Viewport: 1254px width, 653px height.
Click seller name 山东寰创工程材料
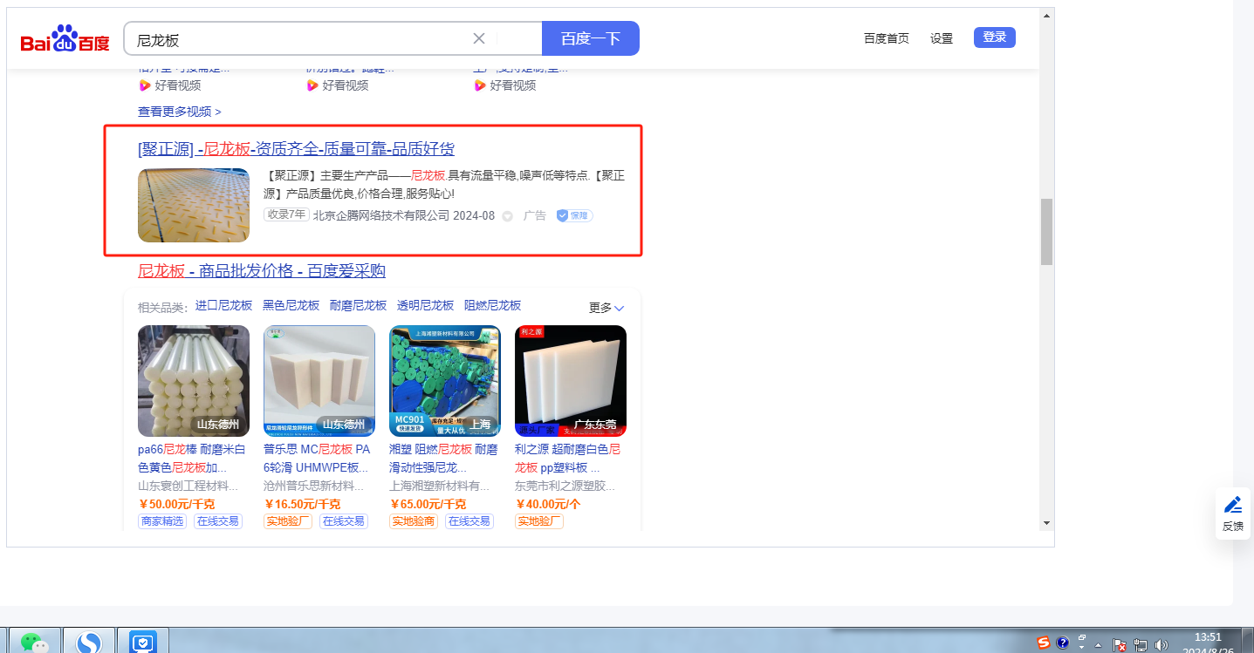click(x=188, y=486)
